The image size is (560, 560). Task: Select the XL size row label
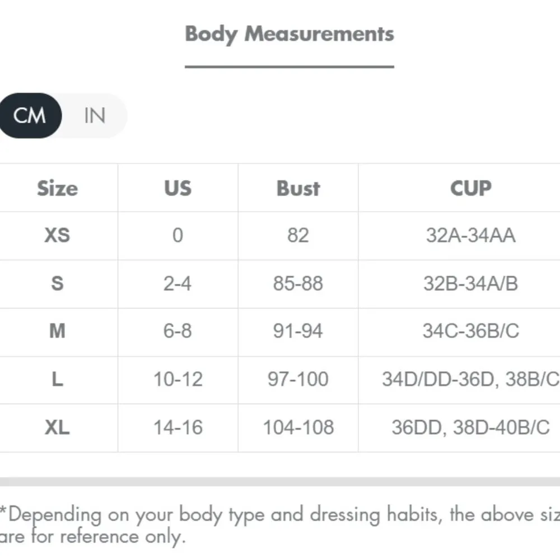point(57,428)
